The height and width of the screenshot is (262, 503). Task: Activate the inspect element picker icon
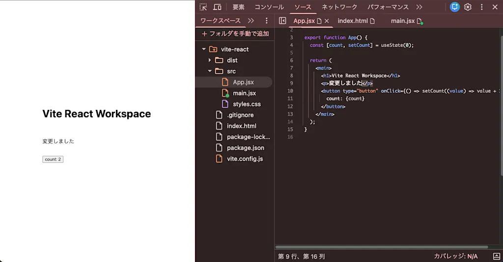tap(203, 7)
